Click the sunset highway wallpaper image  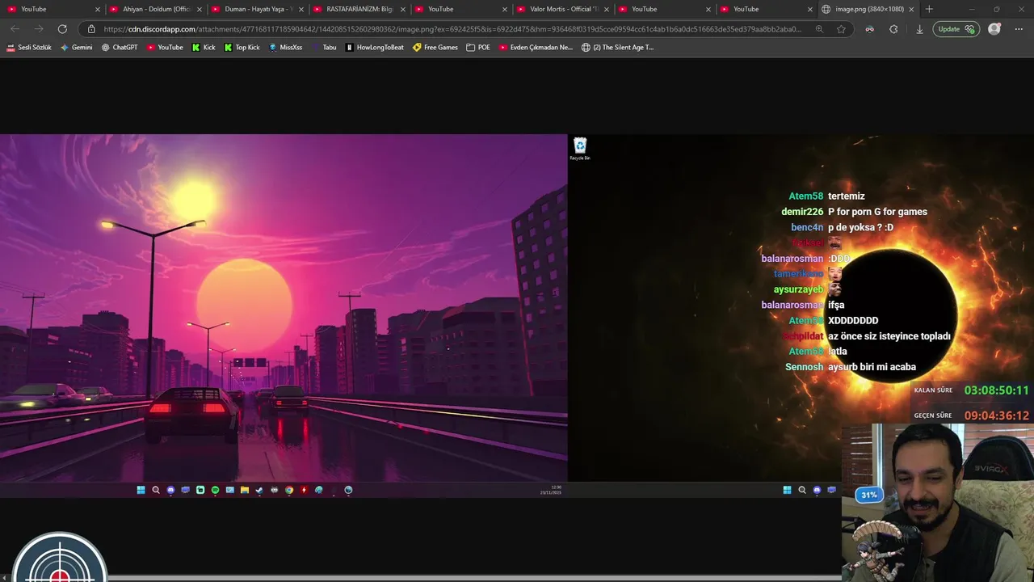[x=284, y=308]
